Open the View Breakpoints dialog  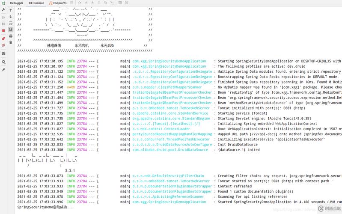3,39
